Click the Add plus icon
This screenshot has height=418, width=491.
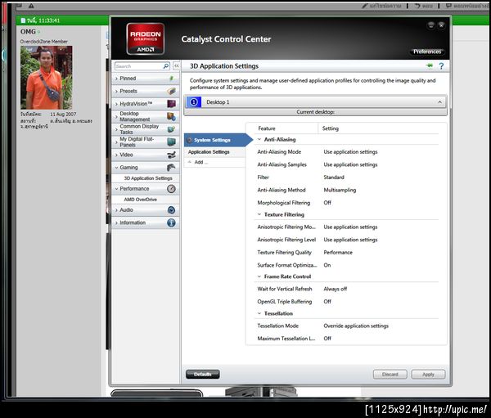coord(190,162)
